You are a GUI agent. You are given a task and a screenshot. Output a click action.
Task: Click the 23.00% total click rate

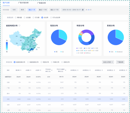pyautogui.click(x=38, y=77)
